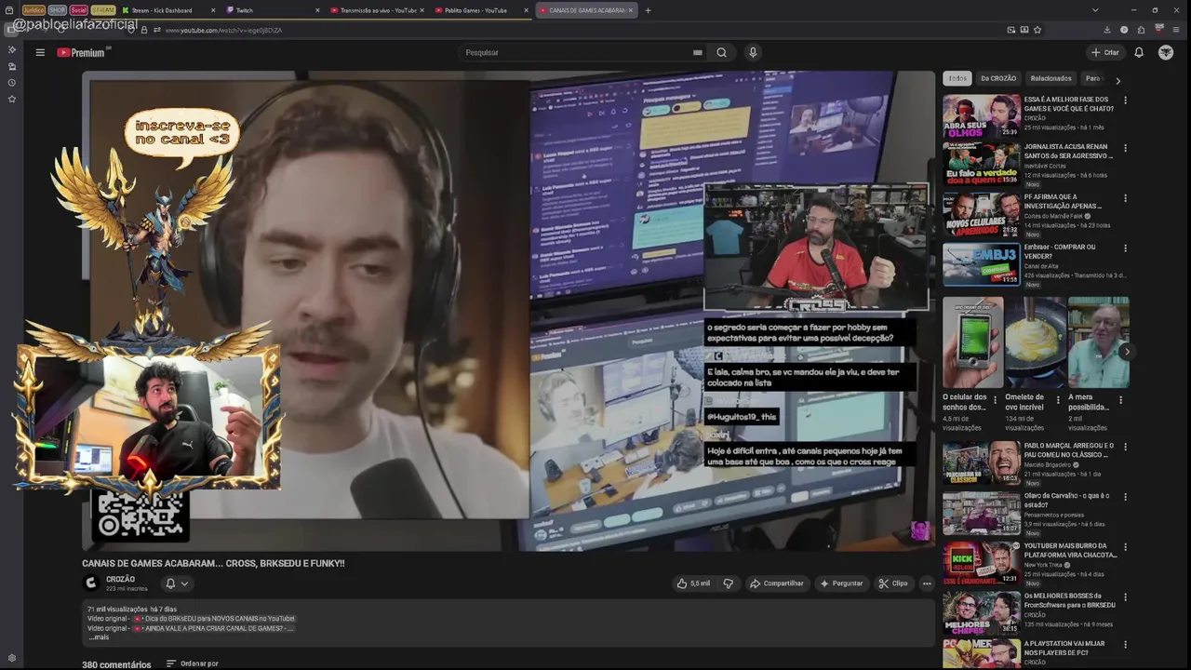This screenshot has width=1191, height=670.
Task: Open CROZÃO channel name link
Action: [x=121, y=579]
